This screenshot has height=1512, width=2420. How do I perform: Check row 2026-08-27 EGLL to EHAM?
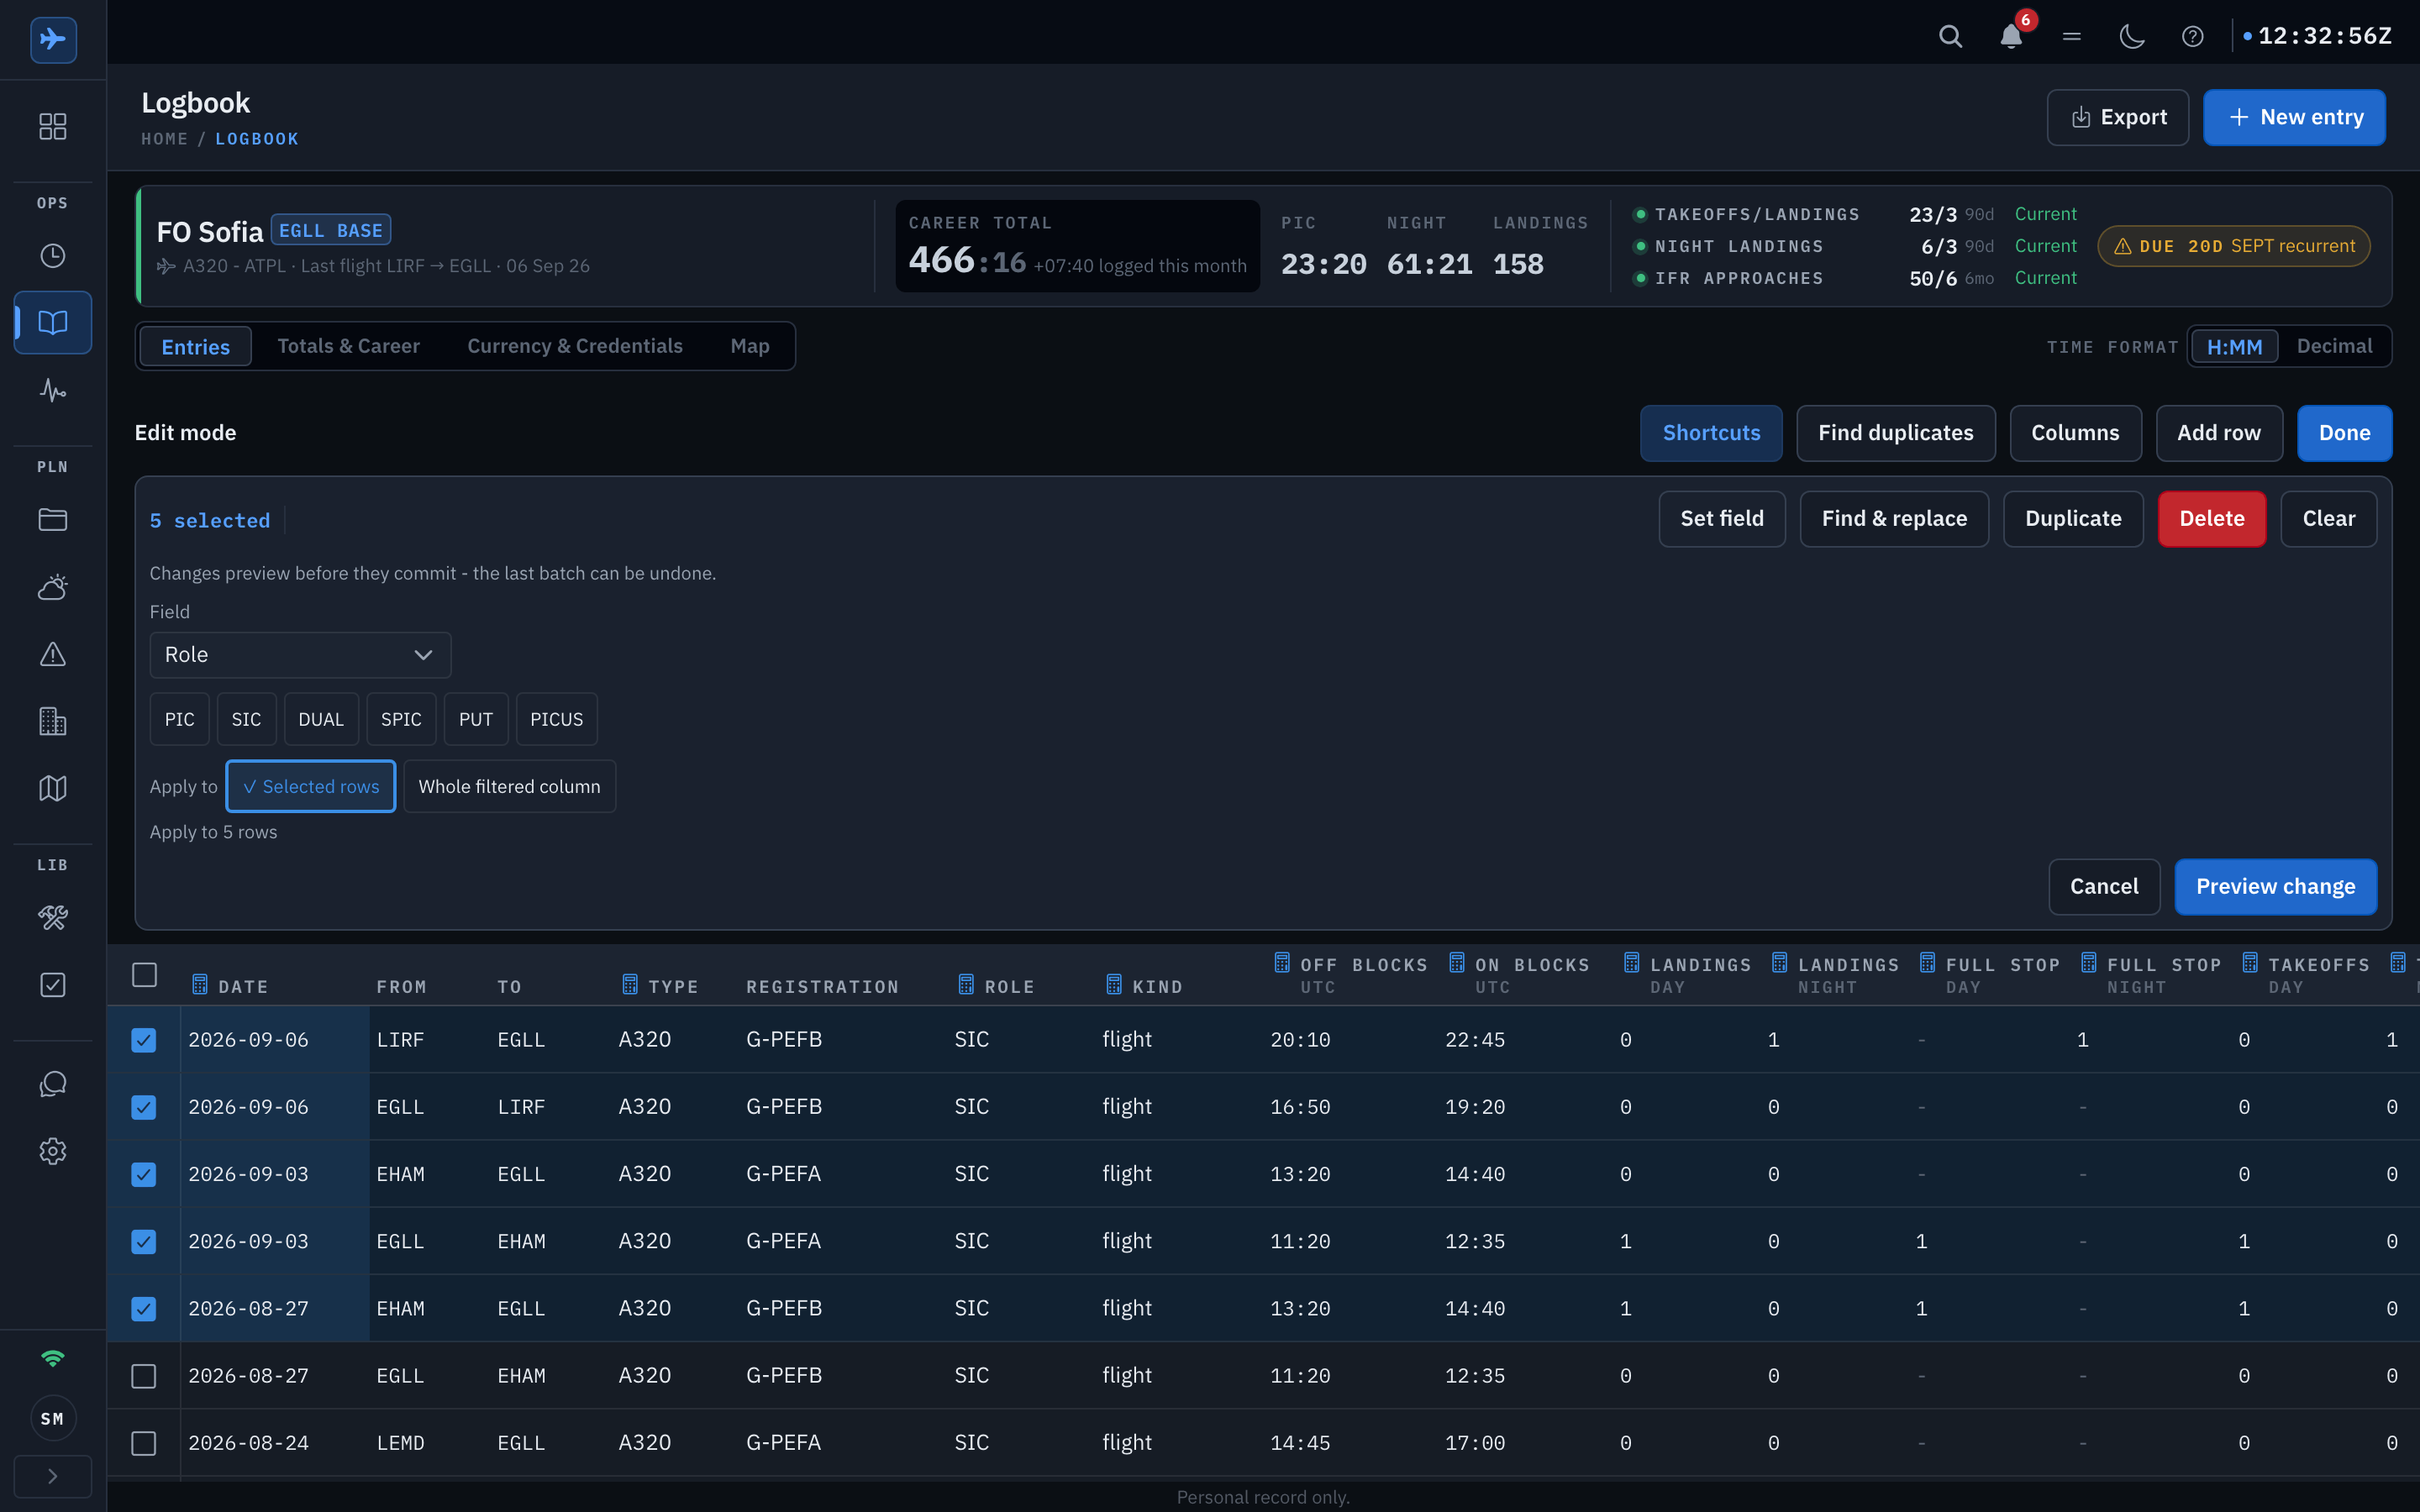[144, 1376]
